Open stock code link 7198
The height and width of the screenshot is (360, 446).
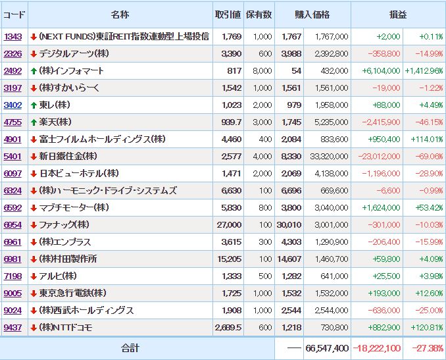click(12, 276)
